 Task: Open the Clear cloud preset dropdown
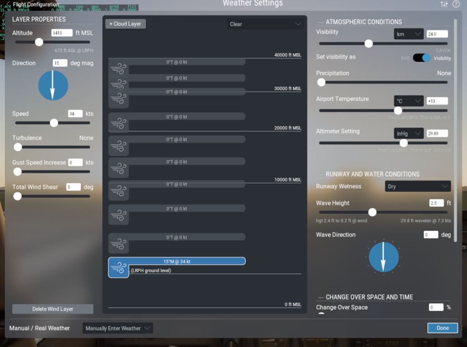point(265,24)
